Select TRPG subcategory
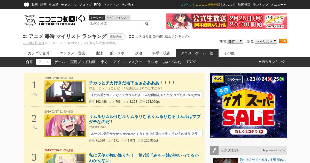This screenshot has height=163, width=310. 191,62
